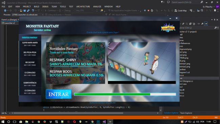220x124 pixels.
Task: Switch to the Solution Explorer tab
Action: tap(171, 113)
